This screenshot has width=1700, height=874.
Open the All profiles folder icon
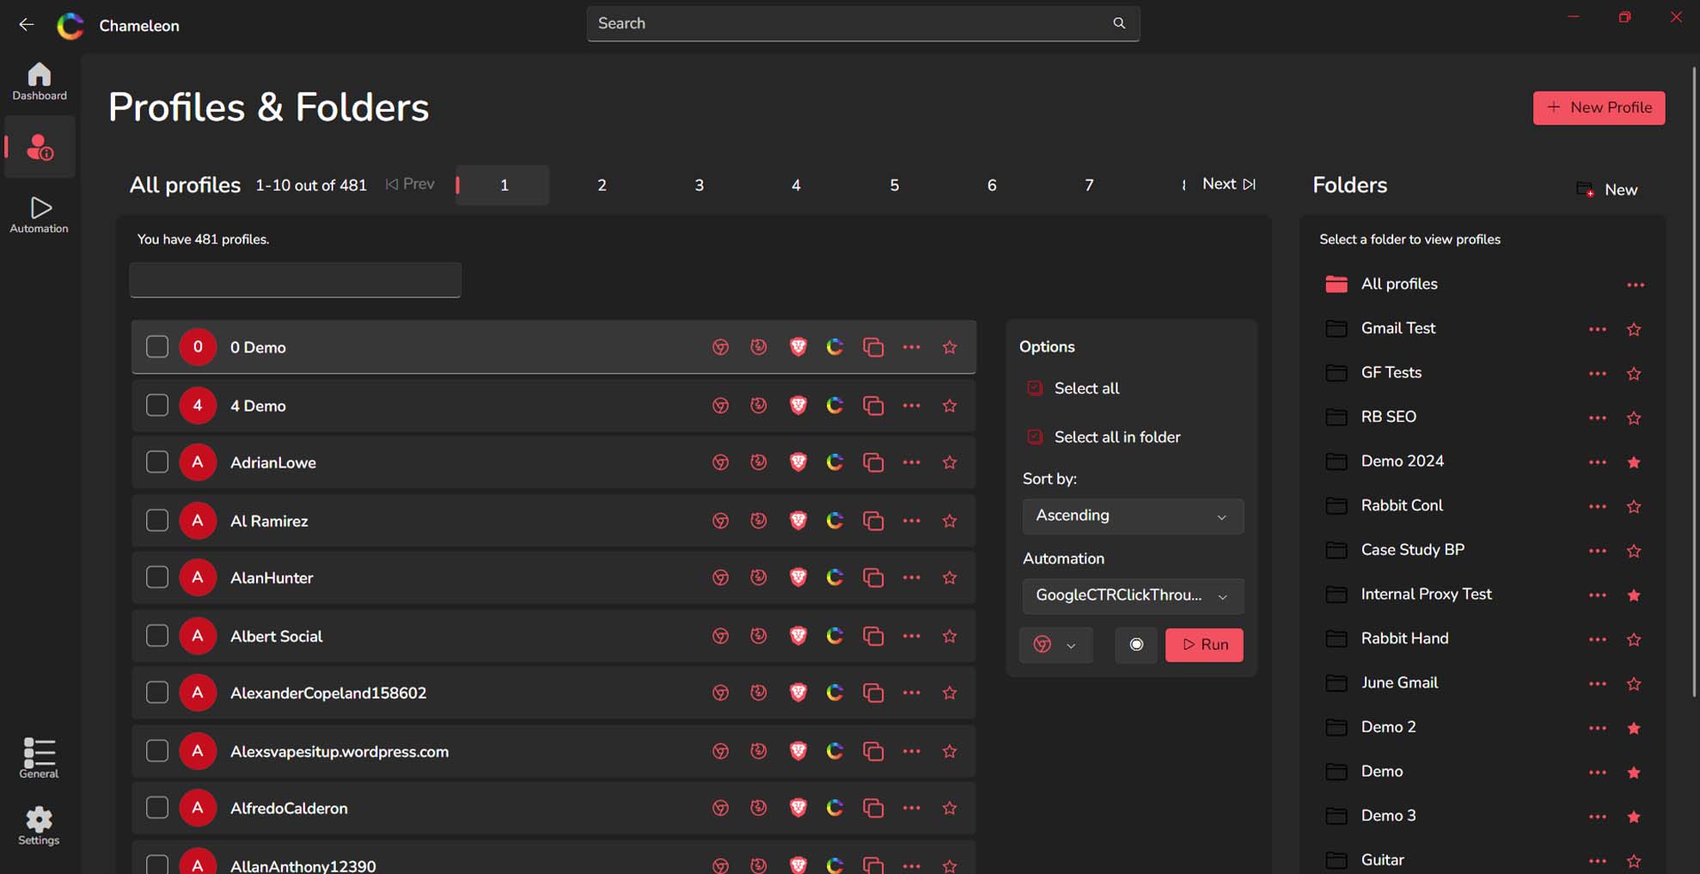pos(1336,284)
